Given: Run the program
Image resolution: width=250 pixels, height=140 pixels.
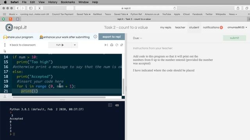Looking at the screenshot, I should tap(60, 45).
